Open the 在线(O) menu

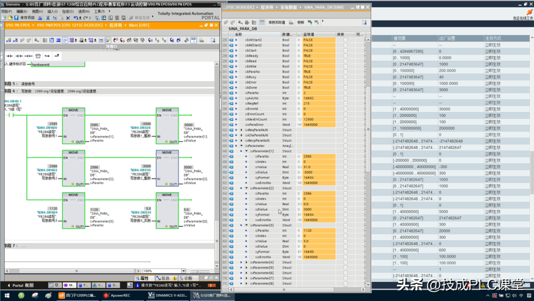68,11
